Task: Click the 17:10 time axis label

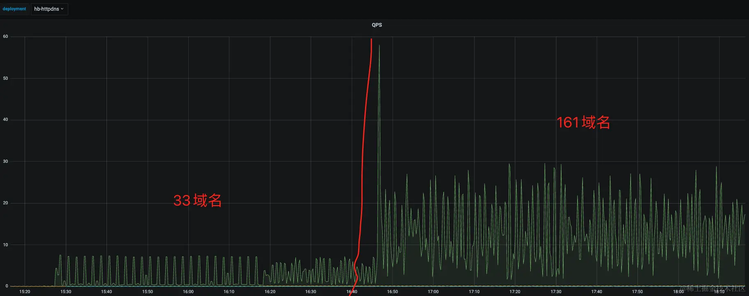Action: (474, 291)
